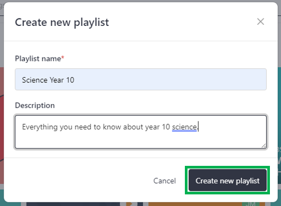This screenshot has height=206, width=281.
Task: Click the empty second line of the Description box
Action: coord(140,140)
